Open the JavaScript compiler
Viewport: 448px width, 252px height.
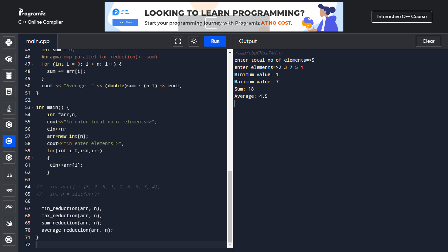tap(9, 174)
